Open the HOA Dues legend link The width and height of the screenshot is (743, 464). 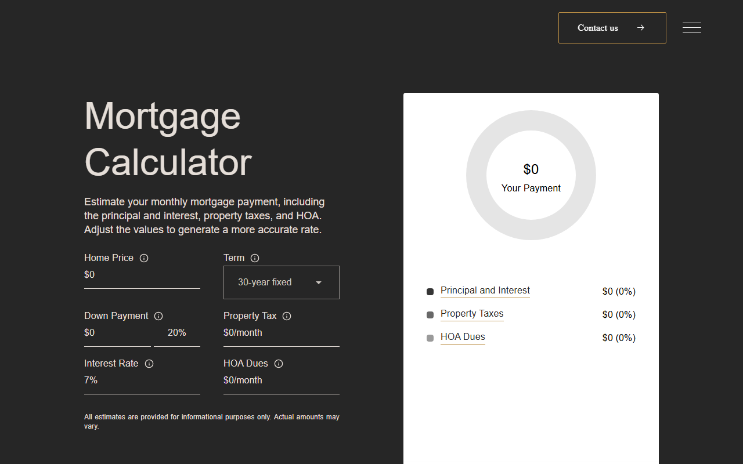(x=463, y=337)
